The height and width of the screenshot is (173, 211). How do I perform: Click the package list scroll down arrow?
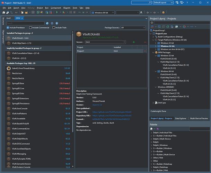73,166
